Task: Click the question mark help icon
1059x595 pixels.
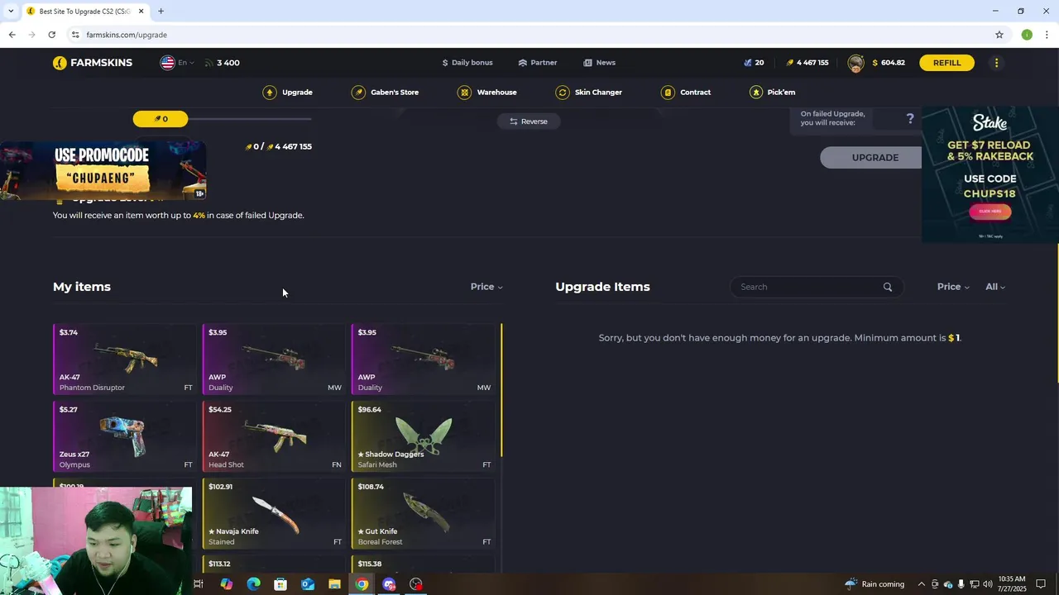Action: click(910, 119)
